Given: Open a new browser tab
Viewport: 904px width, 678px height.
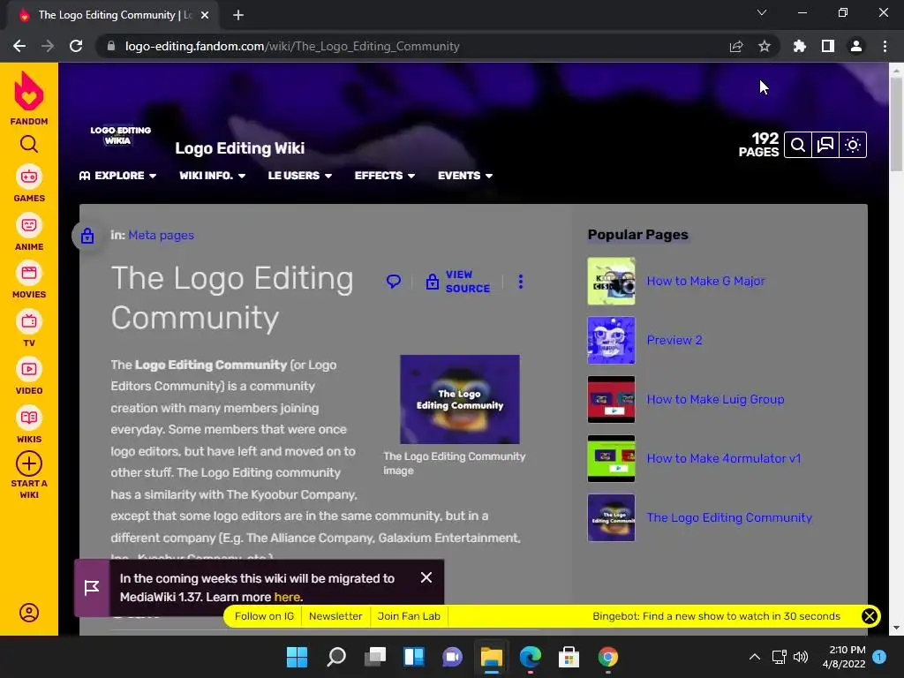Looking at the screenshot, I should click(x=238, y=15).
